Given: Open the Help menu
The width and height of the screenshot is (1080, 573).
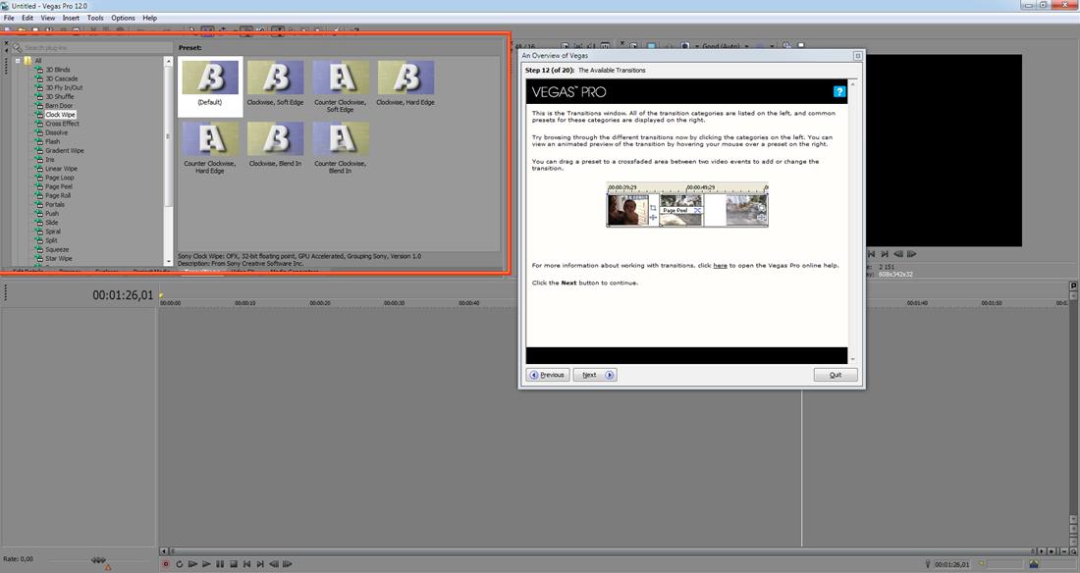Looking at the screenshot, I should (x=149, y=18).
